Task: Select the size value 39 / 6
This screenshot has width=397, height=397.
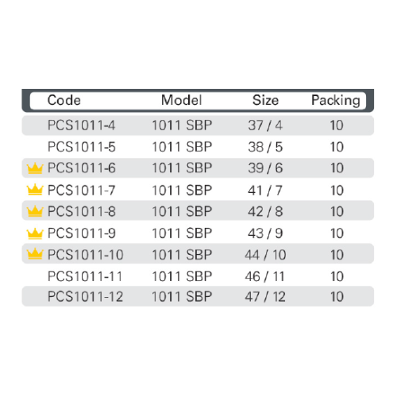Action: pos(265,168)
